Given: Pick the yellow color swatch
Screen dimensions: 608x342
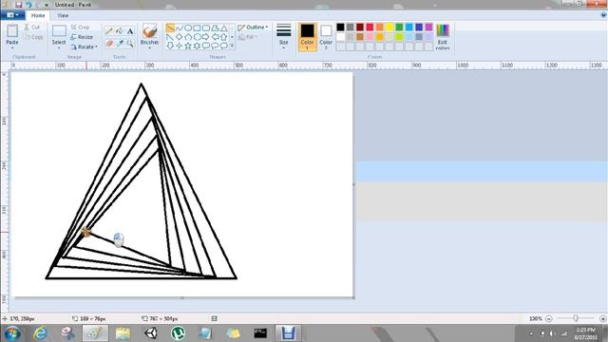Looking at the screenshot, I should pos(389,28).
